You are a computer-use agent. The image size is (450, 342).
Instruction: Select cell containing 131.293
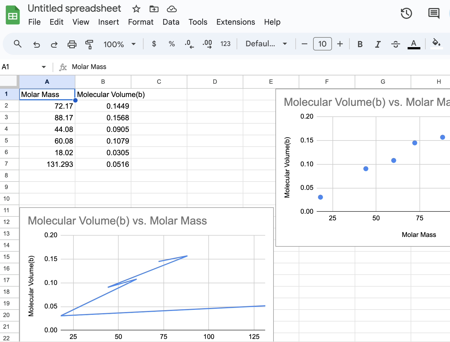pyautogui.click(x=47, y=164)
